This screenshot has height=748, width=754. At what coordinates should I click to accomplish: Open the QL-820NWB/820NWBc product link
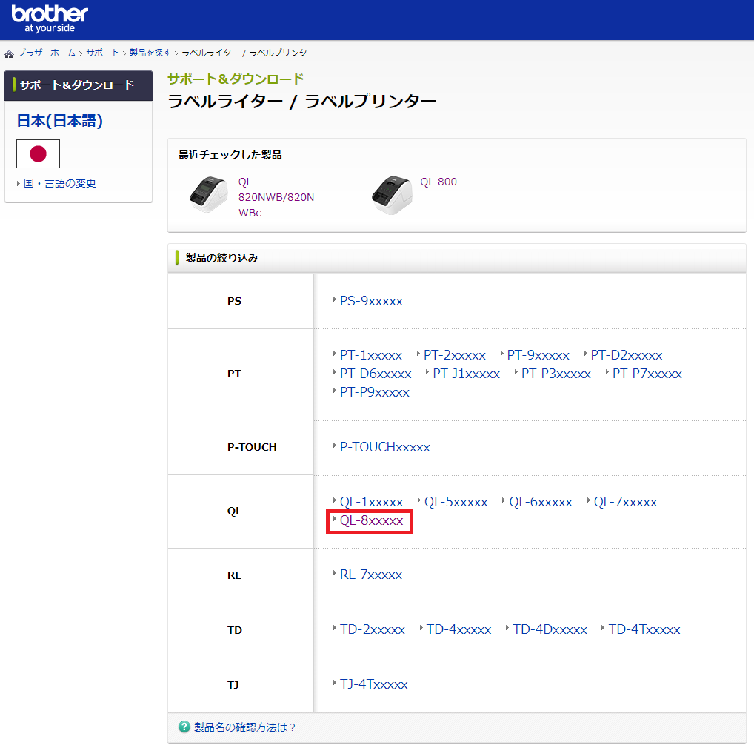(276, 197)
